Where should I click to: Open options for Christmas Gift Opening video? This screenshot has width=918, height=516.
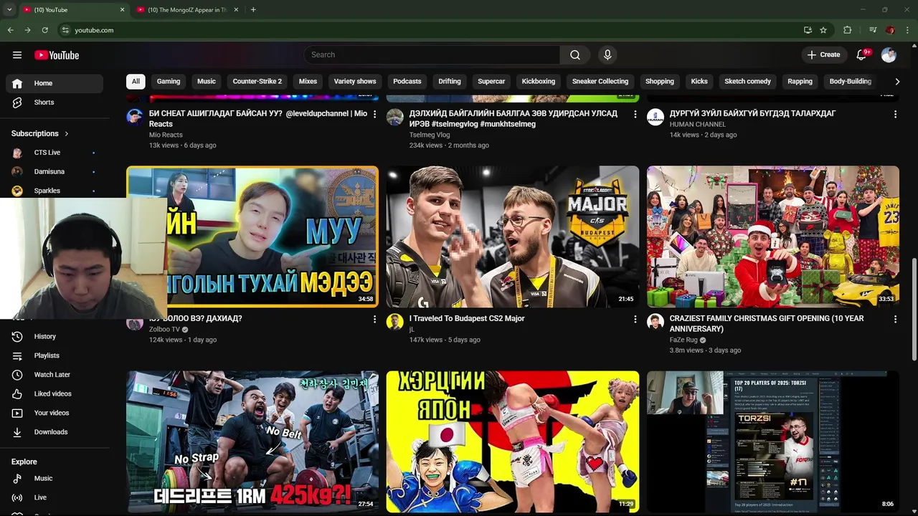pyautogui.click(x=895, y=319)
